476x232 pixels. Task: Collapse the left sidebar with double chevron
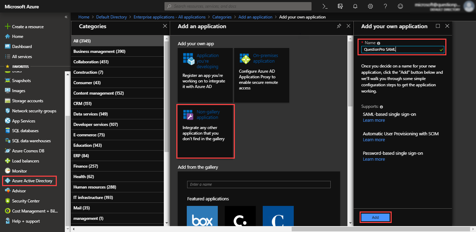tap(66, 17)
